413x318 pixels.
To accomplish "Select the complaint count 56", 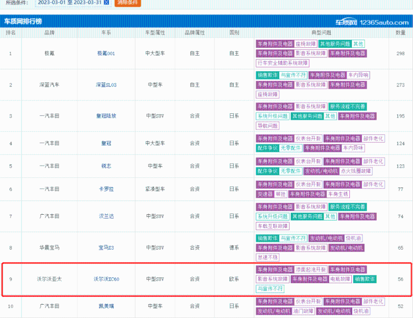I will pos(401,279).
